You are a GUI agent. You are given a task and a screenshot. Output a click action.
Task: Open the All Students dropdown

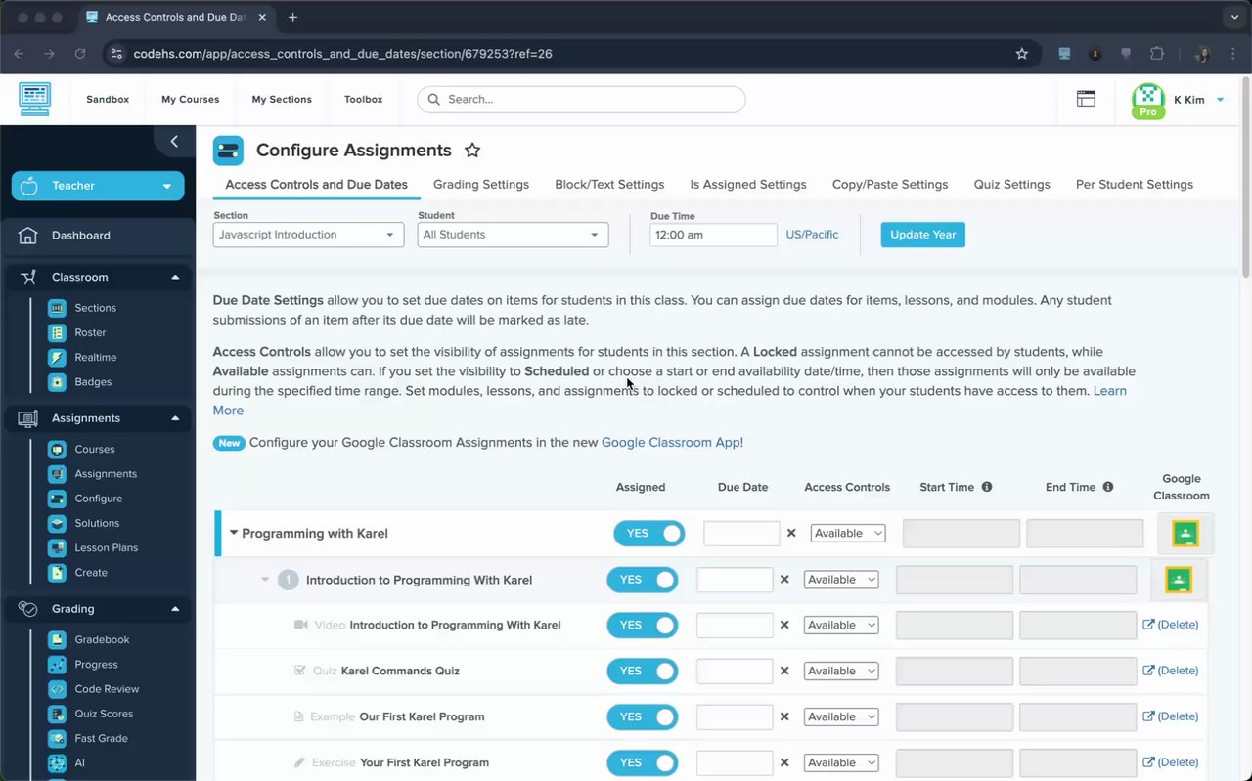pos(513,235)
